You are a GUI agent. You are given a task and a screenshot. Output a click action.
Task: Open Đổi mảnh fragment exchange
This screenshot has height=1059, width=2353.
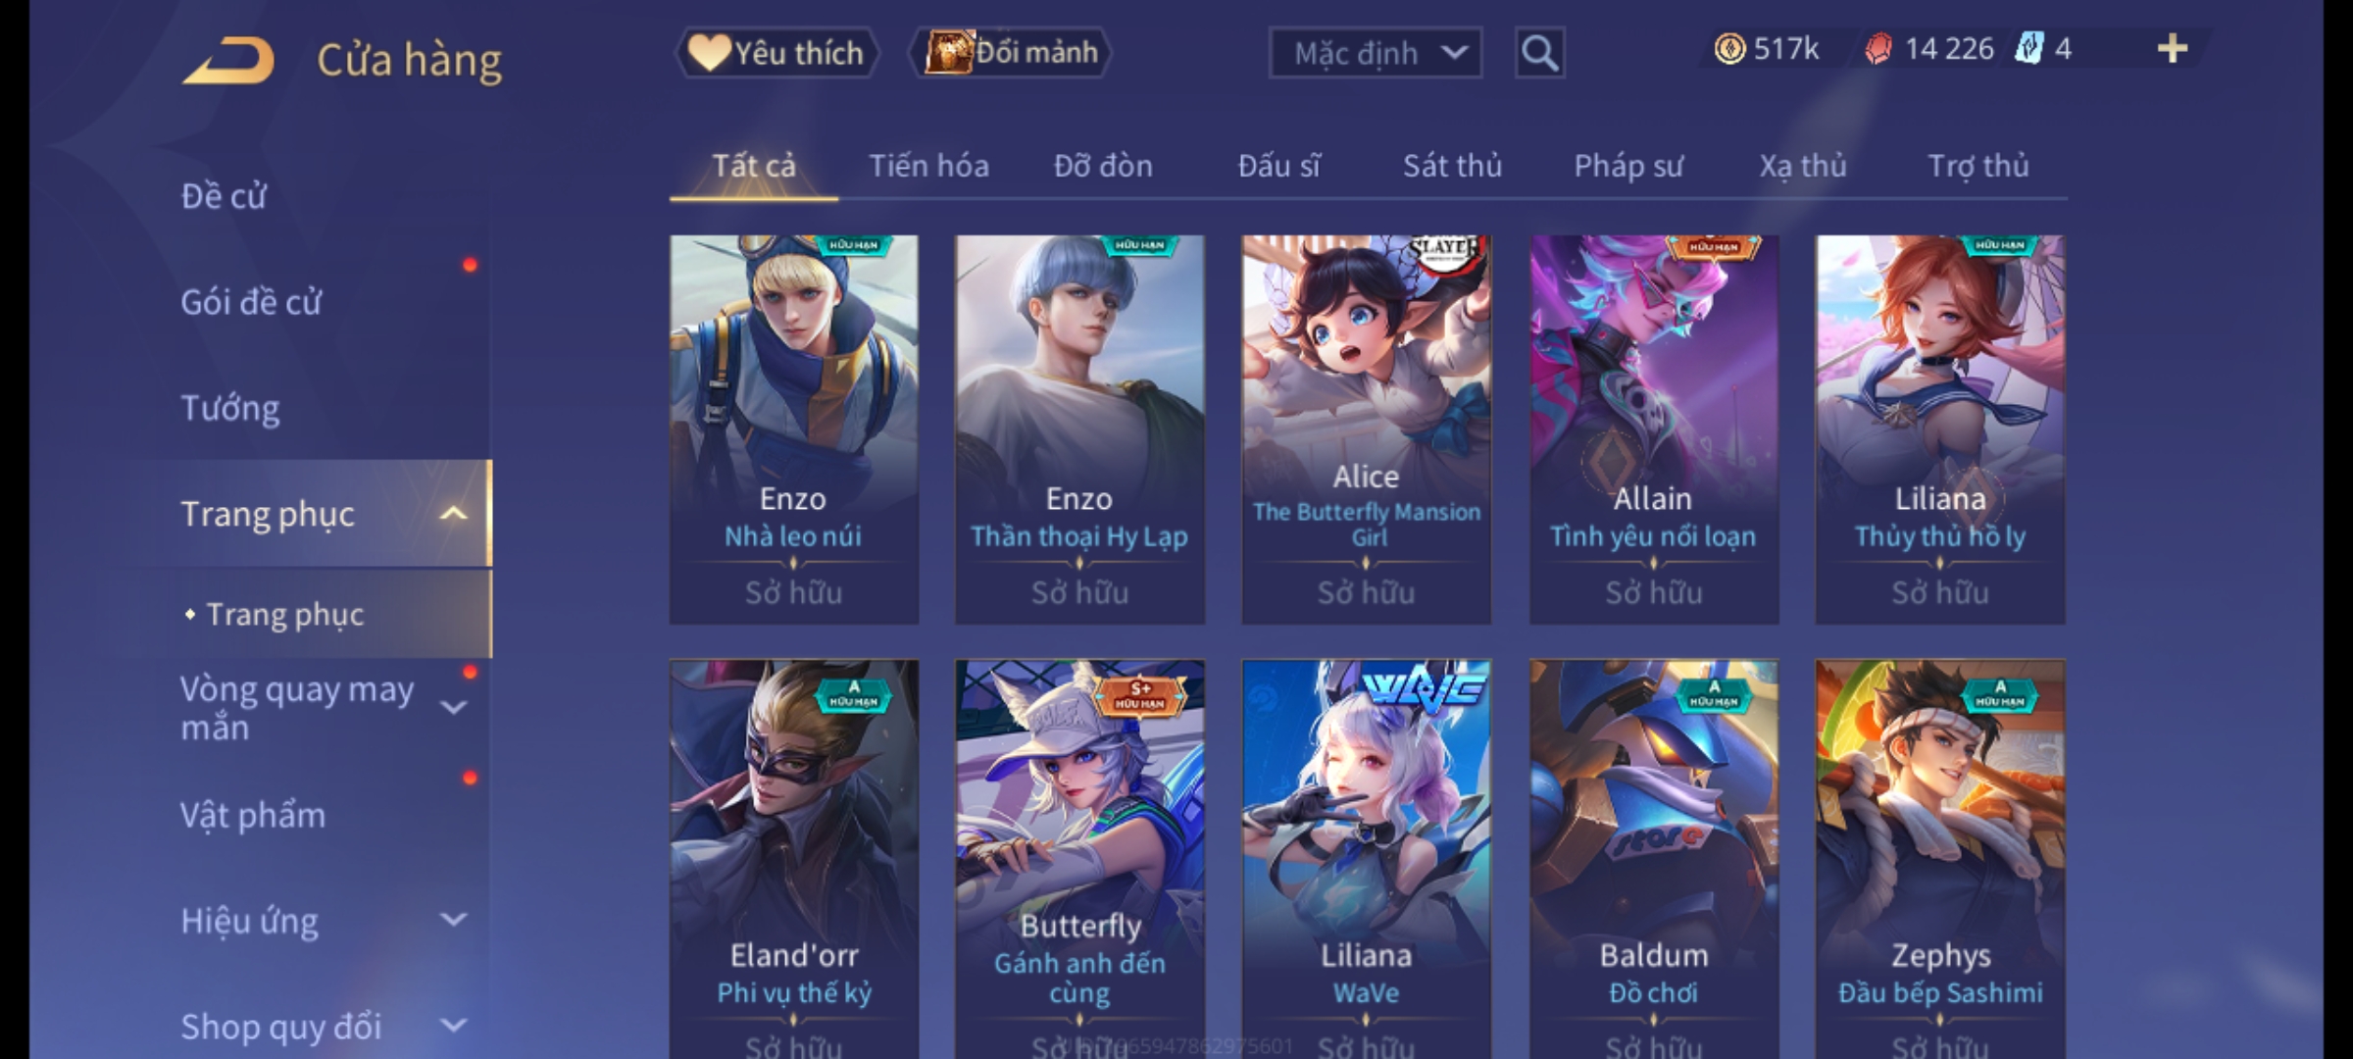[1010, 53]
